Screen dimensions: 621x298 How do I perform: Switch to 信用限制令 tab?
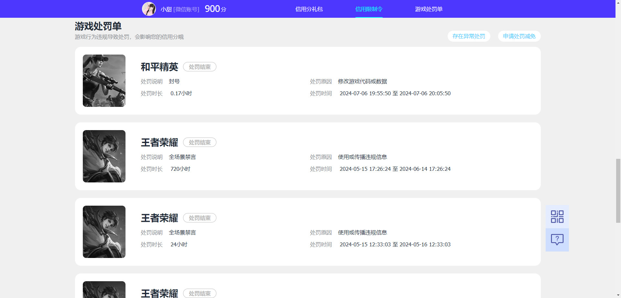tap(369, 9)
